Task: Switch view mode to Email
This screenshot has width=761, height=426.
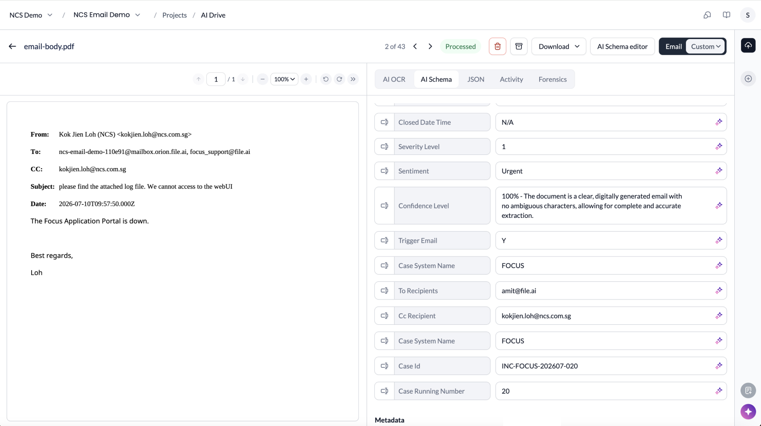Action: [x=673, y=46]
